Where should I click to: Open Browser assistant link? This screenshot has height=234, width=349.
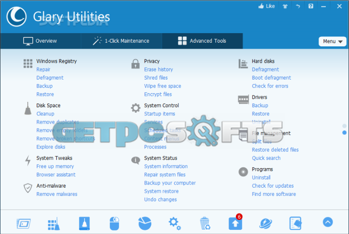point(56,174)
